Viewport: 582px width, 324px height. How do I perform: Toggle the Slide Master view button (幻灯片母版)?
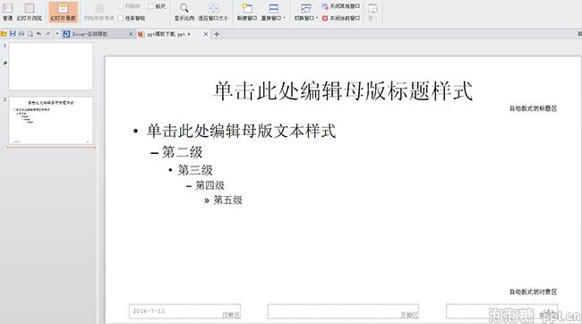63,12
